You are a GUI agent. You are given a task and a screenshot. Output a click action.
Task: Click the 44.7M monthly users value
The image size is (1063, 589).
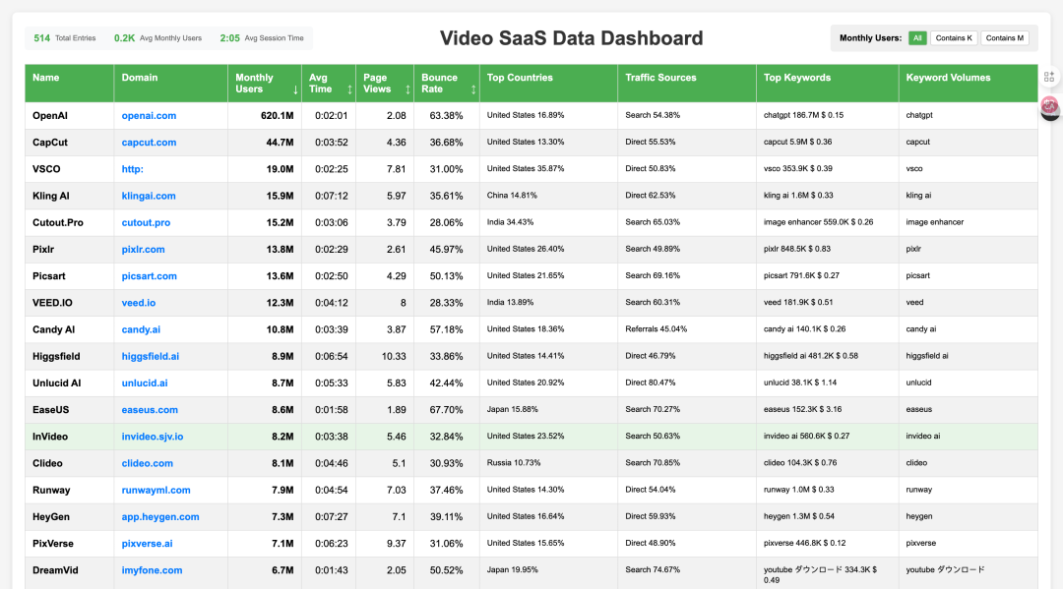(x=280, y=143)
